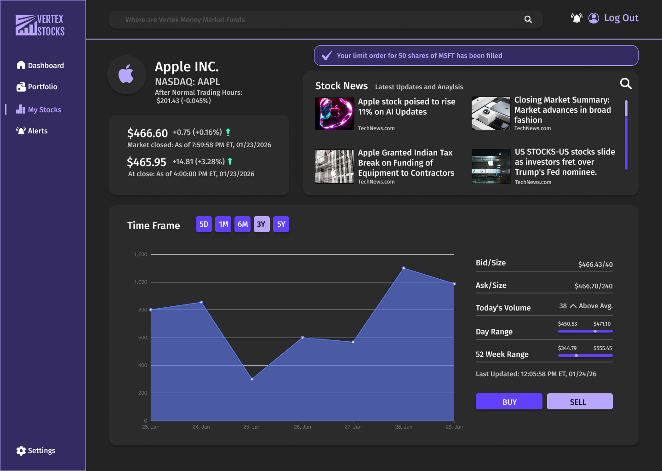Viewport: 662px width, 471px height.
Task: Click the SELL button
Action: (x=580, y=402)
